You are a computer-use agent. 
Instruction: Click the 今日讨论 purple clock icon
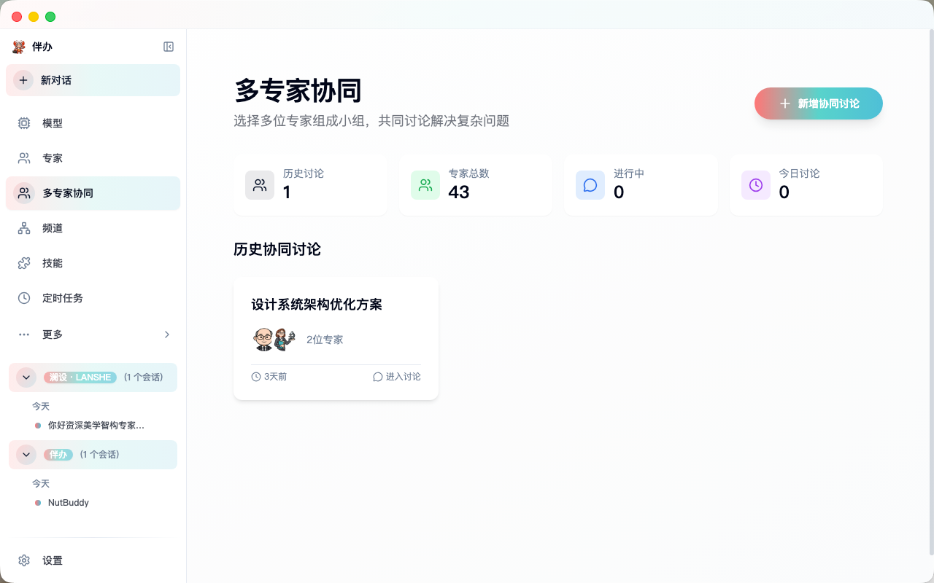[756, 185]
